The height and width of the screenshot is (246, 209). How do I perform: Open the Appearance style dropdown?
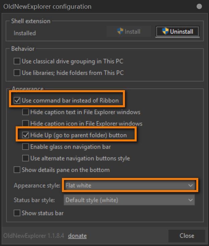point(129,185)
